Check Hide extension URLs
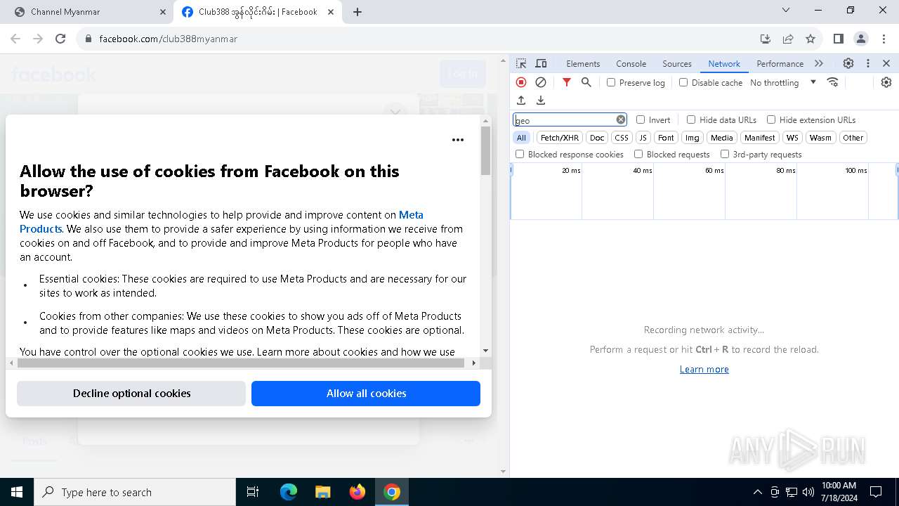Image resolution: width=899 pixels, height=506 pixels. click(x=771, y=119)
